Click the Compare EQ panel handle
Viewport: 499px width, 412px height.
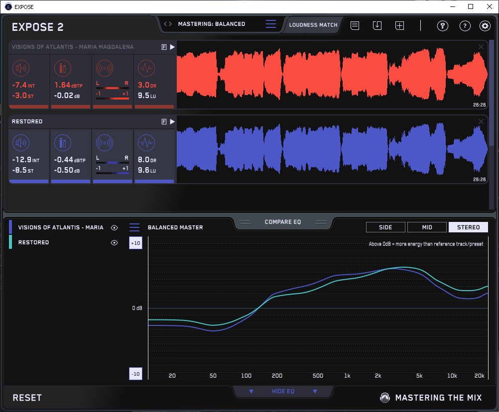(x=283, y=222)
